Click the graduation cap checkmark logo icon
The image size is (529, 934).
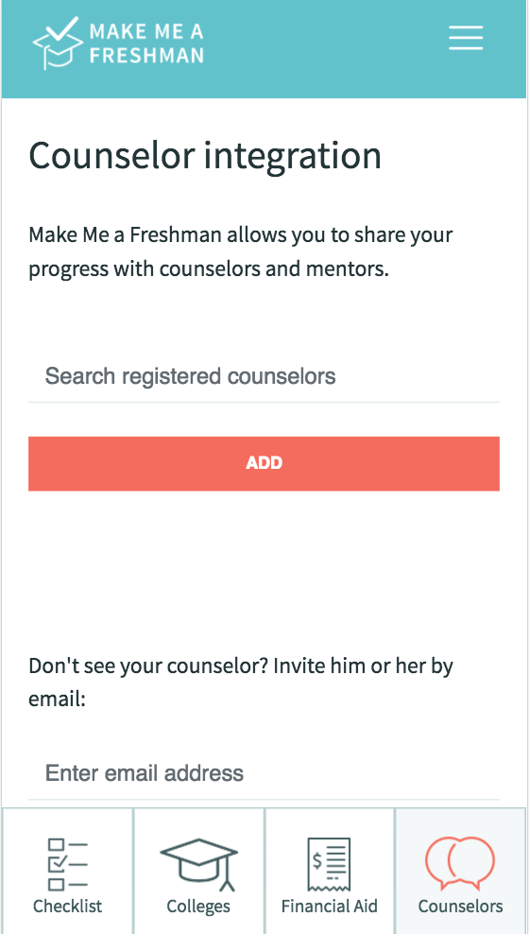click(57, 43)
